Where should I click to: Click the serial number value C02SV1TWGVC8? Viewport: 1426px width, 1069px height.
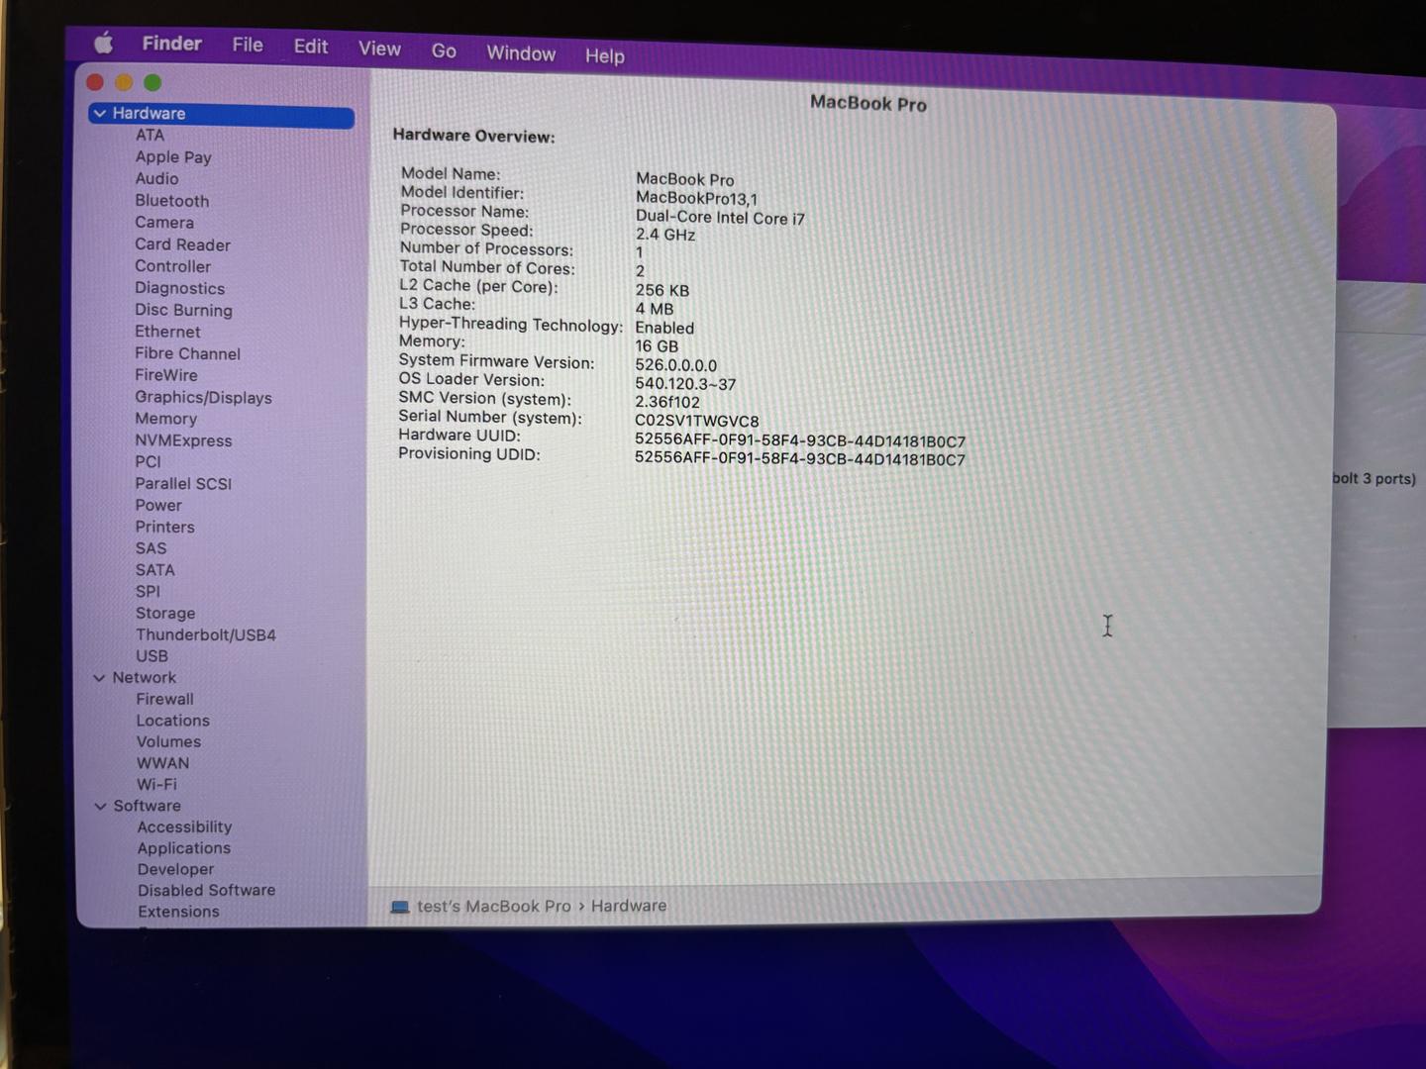pos(697,421)
